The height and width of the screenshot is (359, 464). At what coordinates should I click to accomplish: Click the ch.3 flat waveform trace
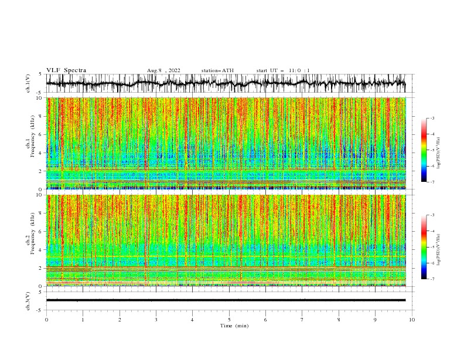(226, 300)
